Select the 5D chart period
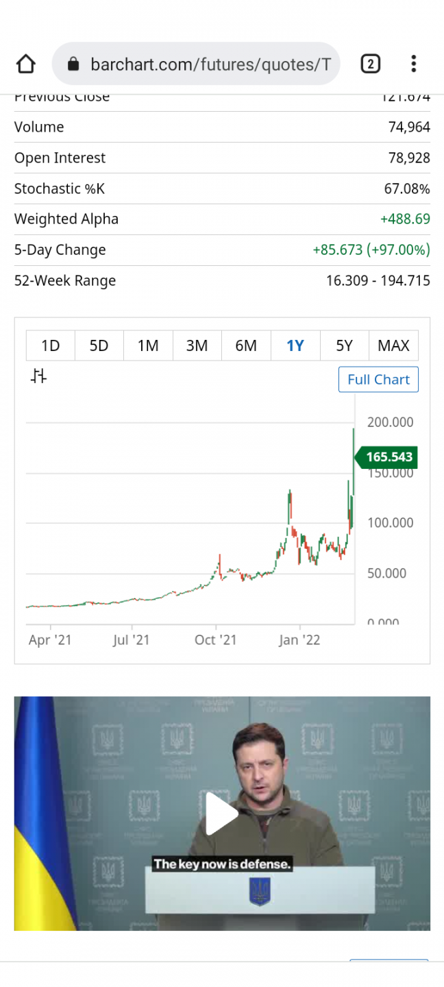Image resolution: width=444 pixels, height=987 pixels. [99, 345]
